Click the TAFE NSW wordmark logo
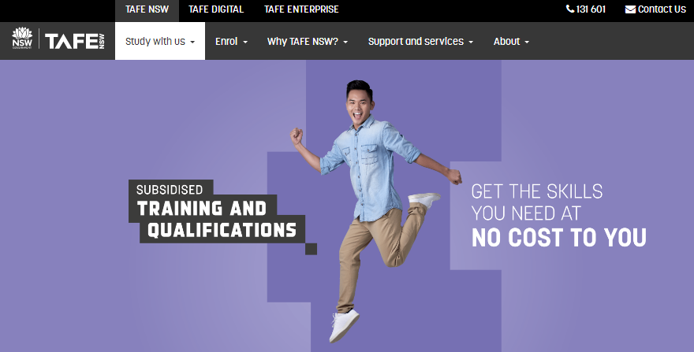694x352 pixels. [x=75, y=41]
